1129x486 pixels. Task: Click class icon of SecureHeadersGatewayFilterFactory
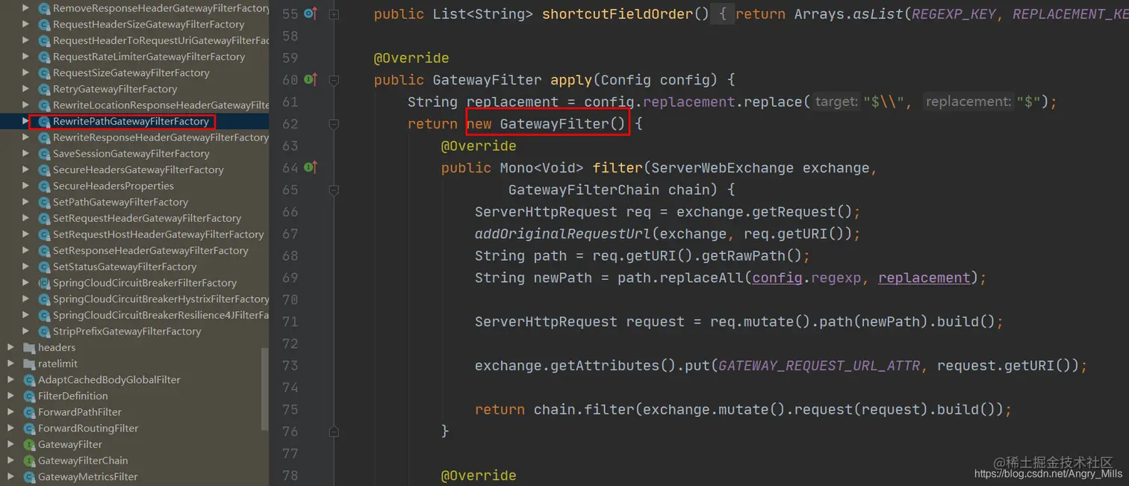click(x=44, y=170)
